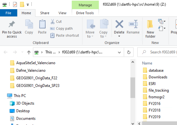The image size is (177, 125).
Task: Select the file_tracking folder
Action: coord(156,90)
